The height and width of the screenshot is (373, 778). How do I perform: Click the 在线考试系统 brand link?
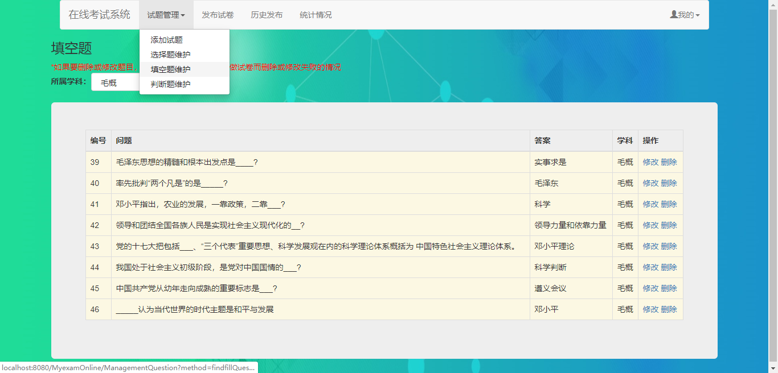tap(99, 15)
